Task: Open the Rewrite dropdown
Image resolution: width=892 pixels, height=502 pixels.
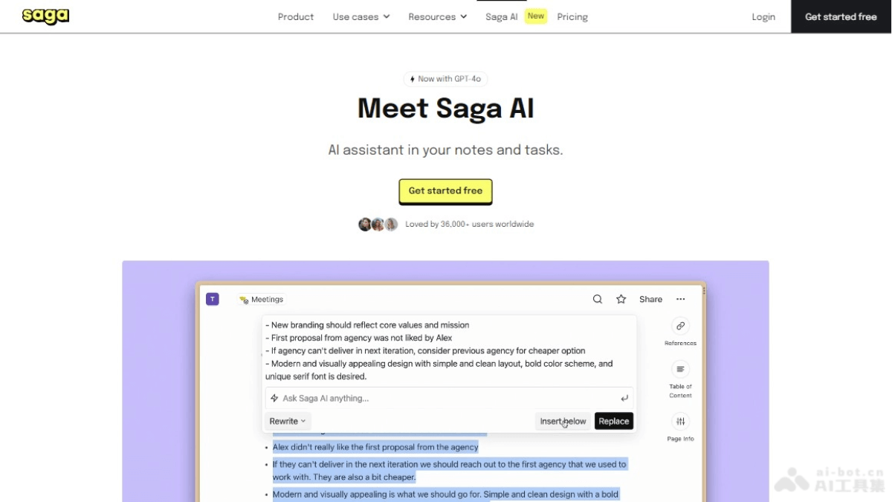Action: (287, 421)
